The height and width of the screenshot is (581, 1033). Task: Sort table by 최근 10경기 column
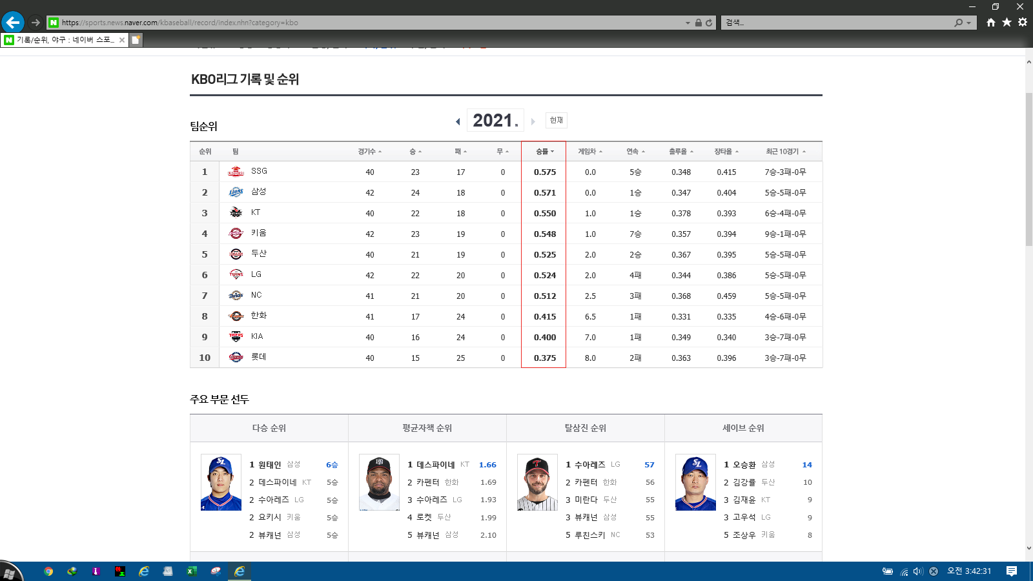[x=786, y=152]
